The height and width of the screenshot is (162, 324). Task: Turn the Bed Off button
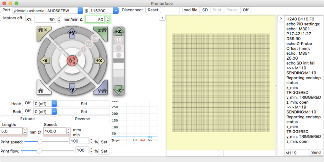click(x=28, y=111)
